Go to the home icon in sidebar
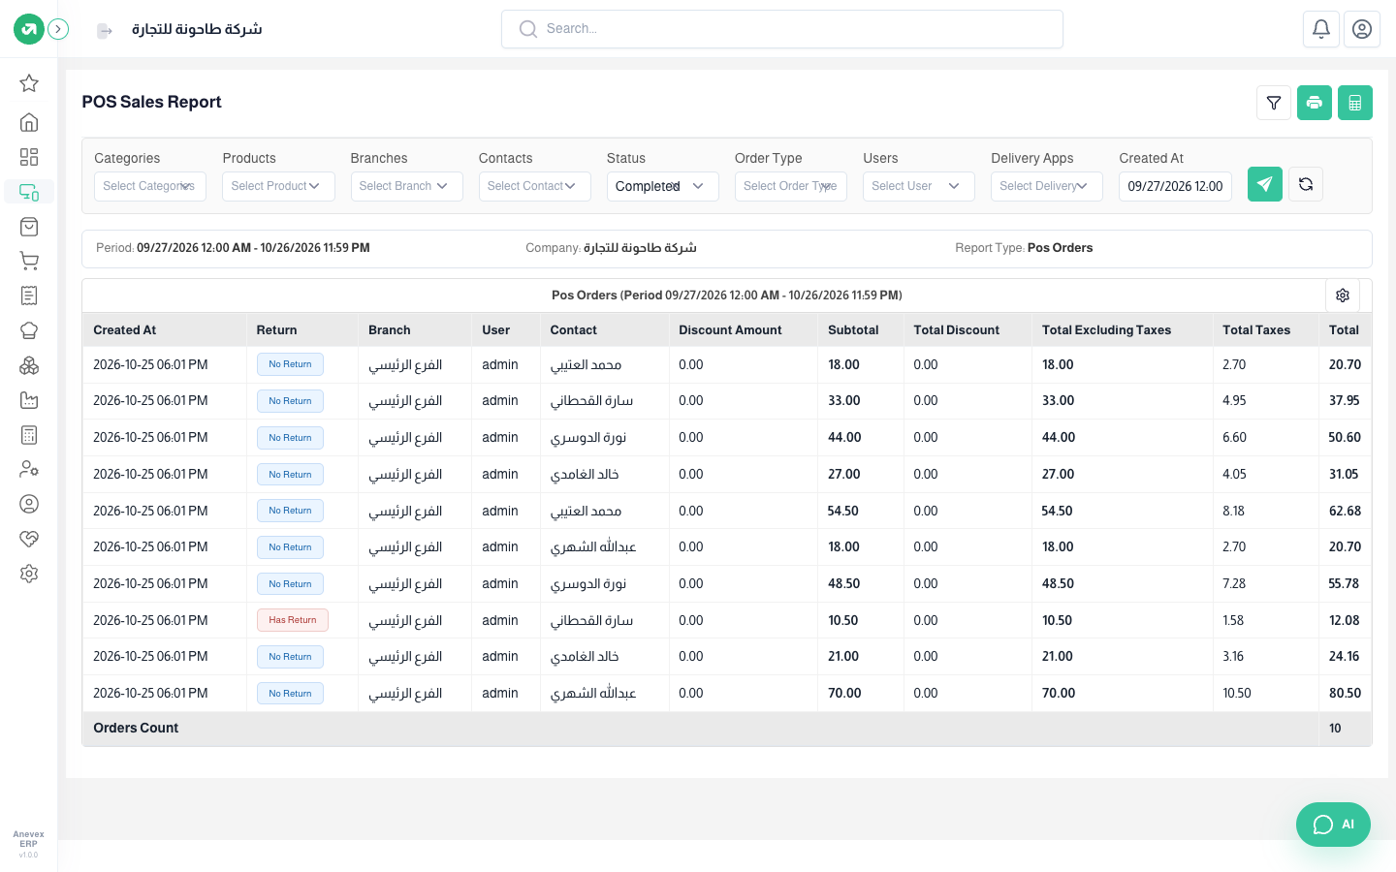1396x872 pixels. 29,122
